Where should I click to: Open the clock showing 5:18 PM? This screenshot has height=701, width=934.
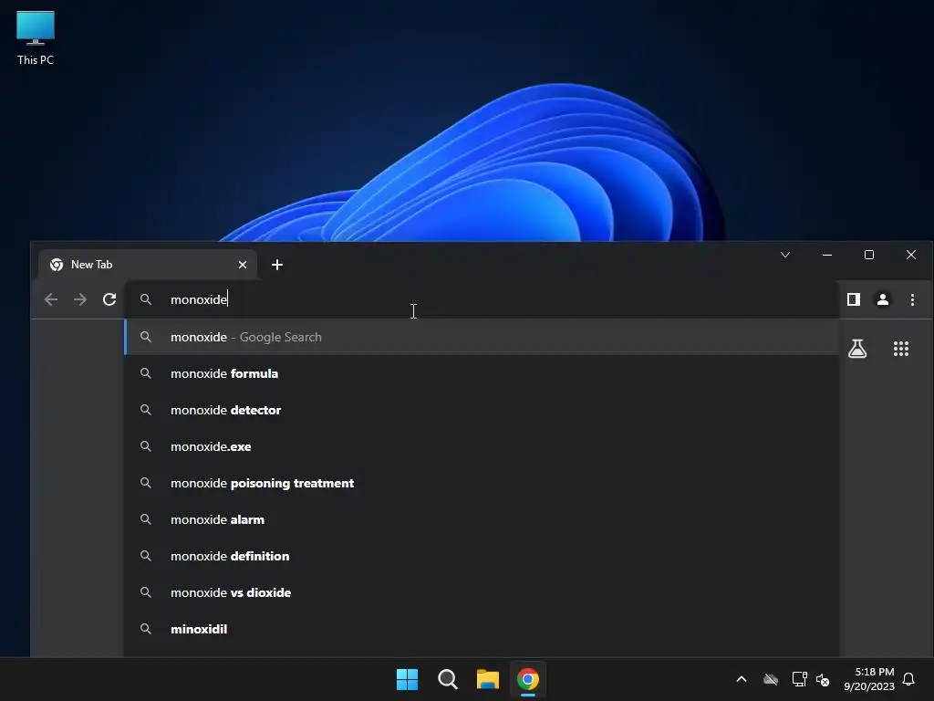[869, 679]
